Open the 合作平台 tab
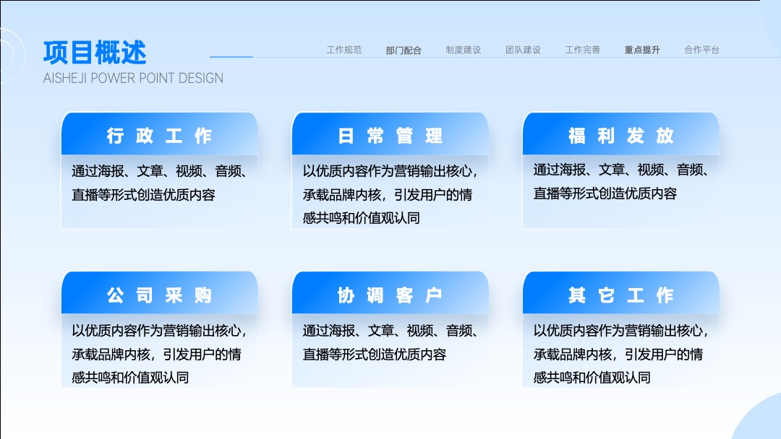 click(701, 50)
